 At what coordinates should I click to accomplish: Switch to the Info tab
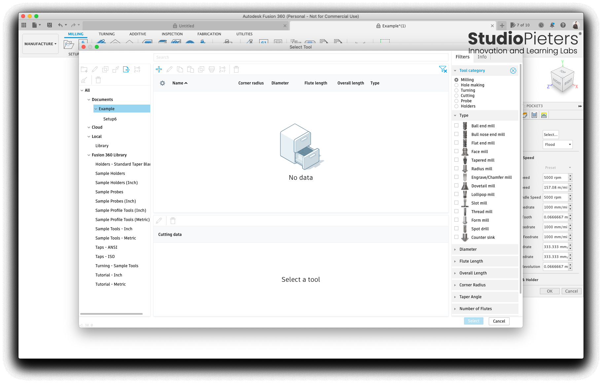click(x=482, y=57)
